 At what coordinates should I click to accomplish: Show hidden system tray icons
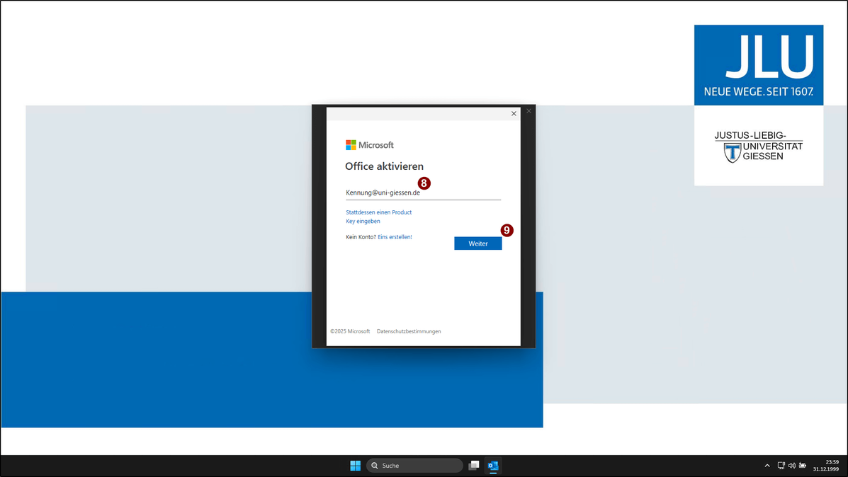(x=767, y=466)
